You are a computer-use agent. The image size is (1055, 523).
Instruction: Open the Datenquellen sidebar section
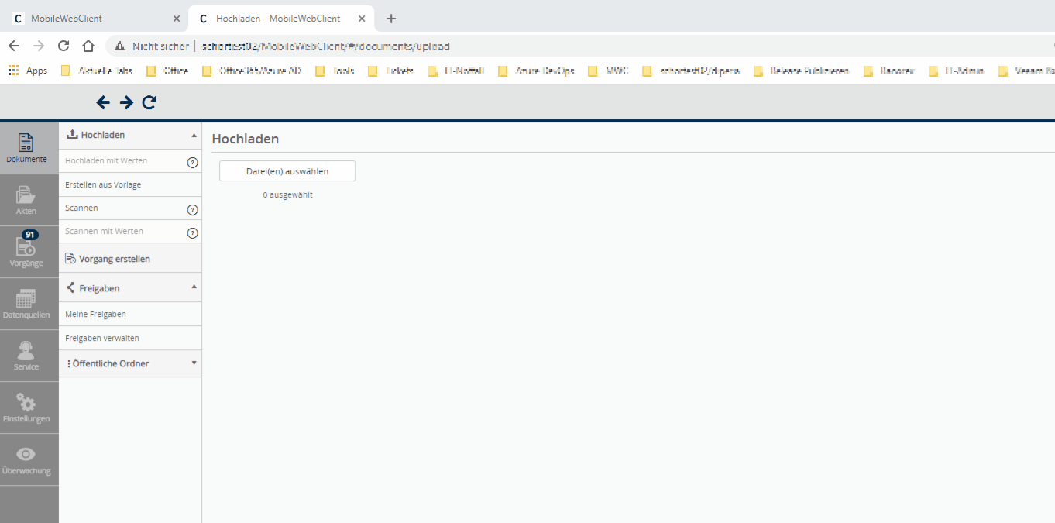tap(26, 303)
